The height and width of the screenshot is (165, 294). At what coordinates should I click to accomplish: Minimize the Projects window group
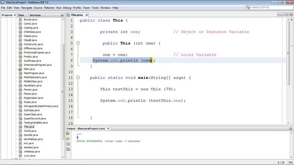(62, 15)
